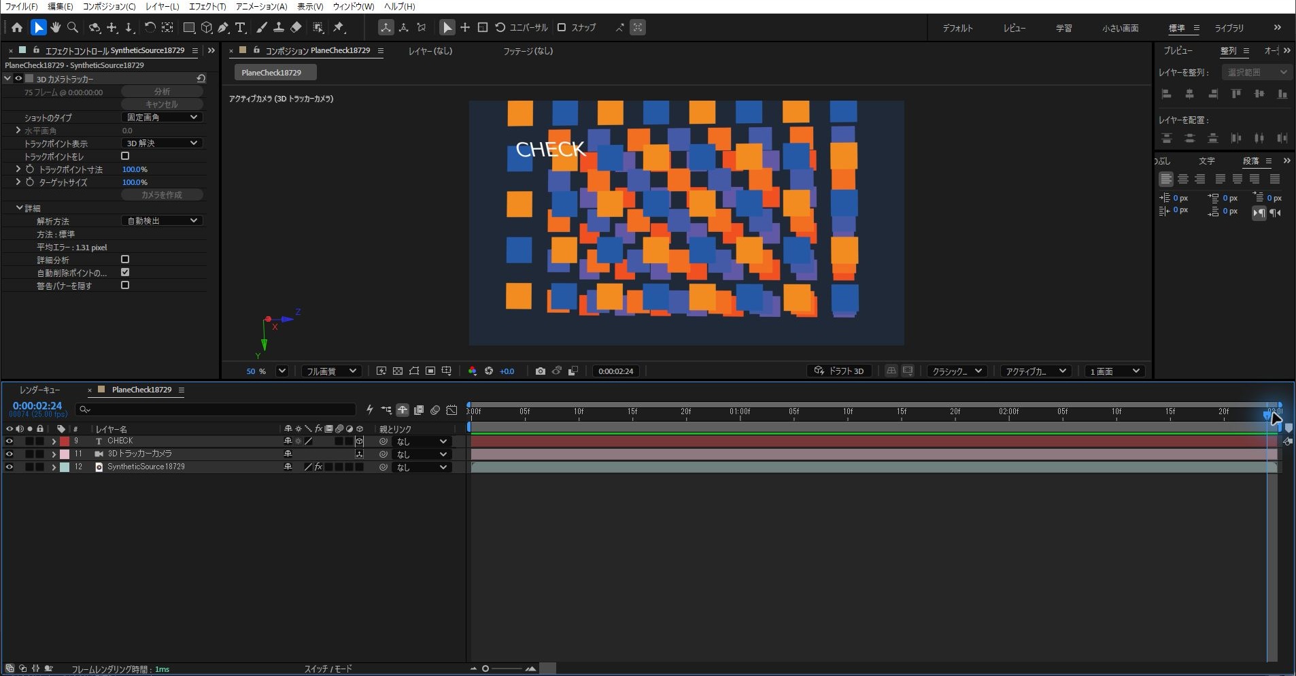Expand the SyntheticSource18729 layer properties
The height and width of the screenshot is (676, 1296).
point(54,467)
